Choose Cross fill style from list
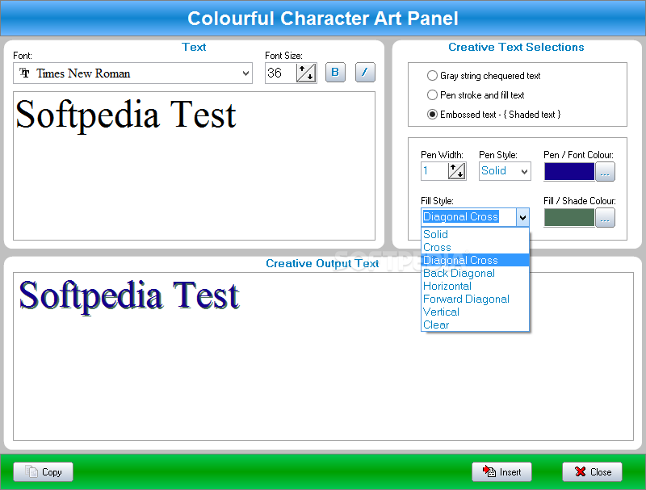 (x=475, y=248)
